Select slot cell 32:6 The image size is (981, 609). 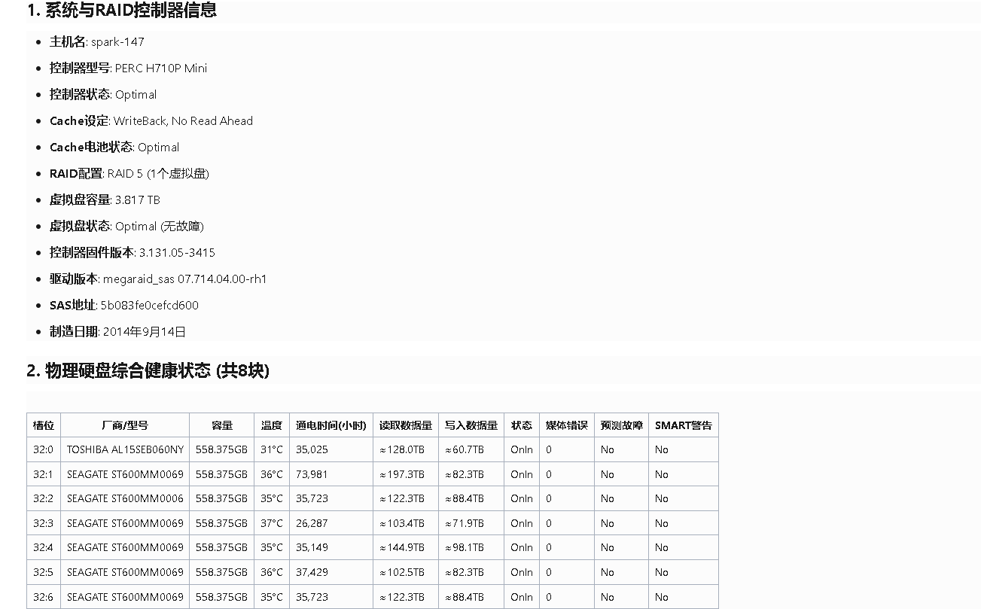[44, 598]
